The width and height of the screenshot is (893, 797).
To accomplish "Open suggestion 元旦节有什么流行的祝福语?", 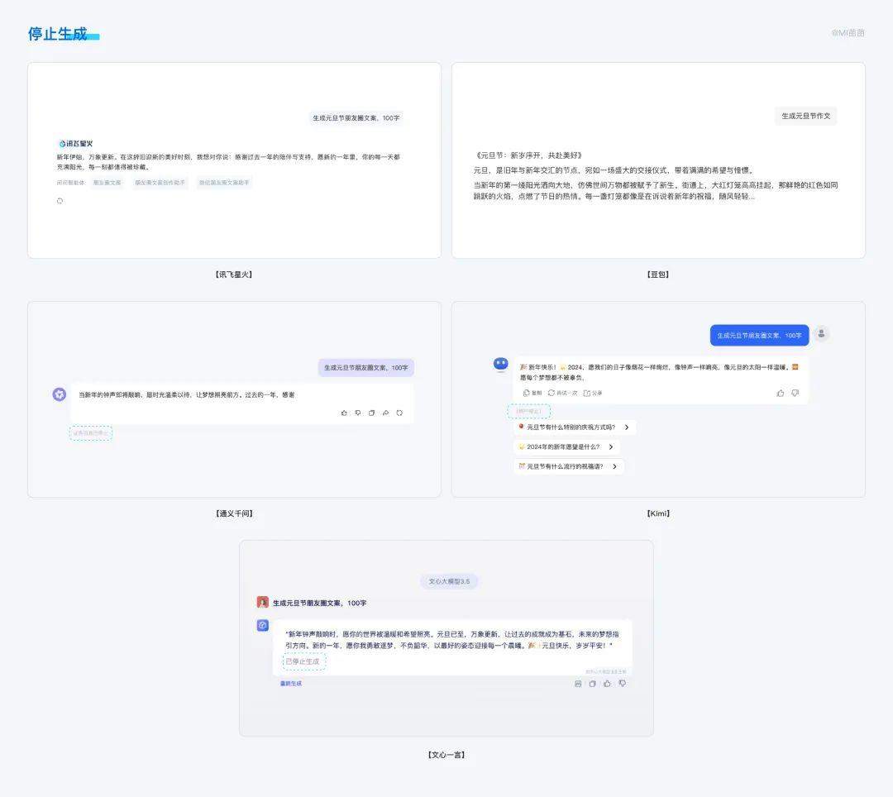I will point(568,466).
